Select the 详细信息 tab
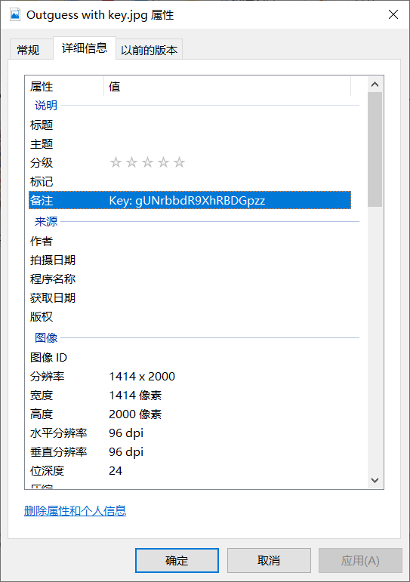Viewport: 410px width, 582px height. pyautogui.click(x=85, y=48)
